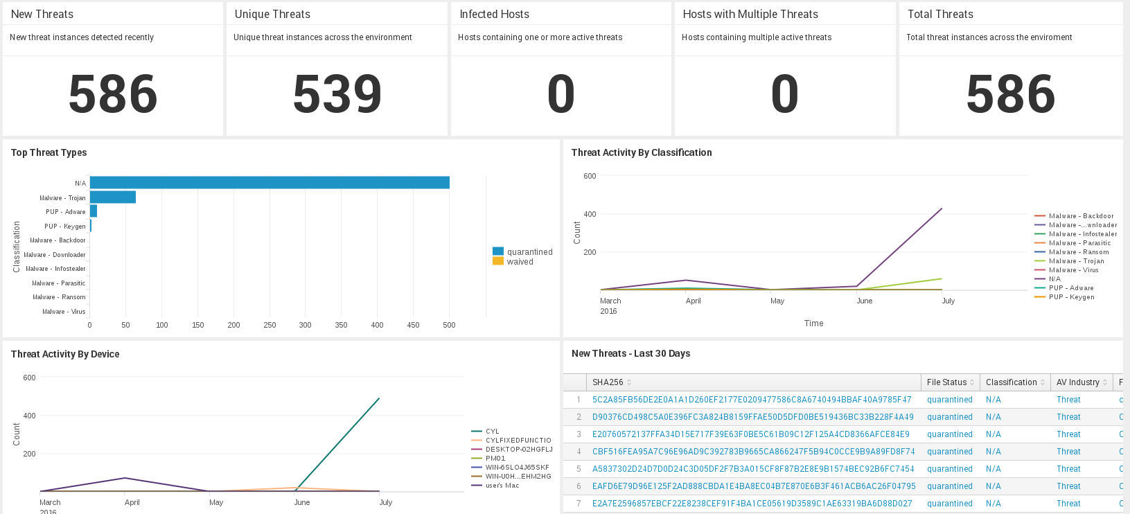Click New Threats - Last 30 Days title

point(630,353)
